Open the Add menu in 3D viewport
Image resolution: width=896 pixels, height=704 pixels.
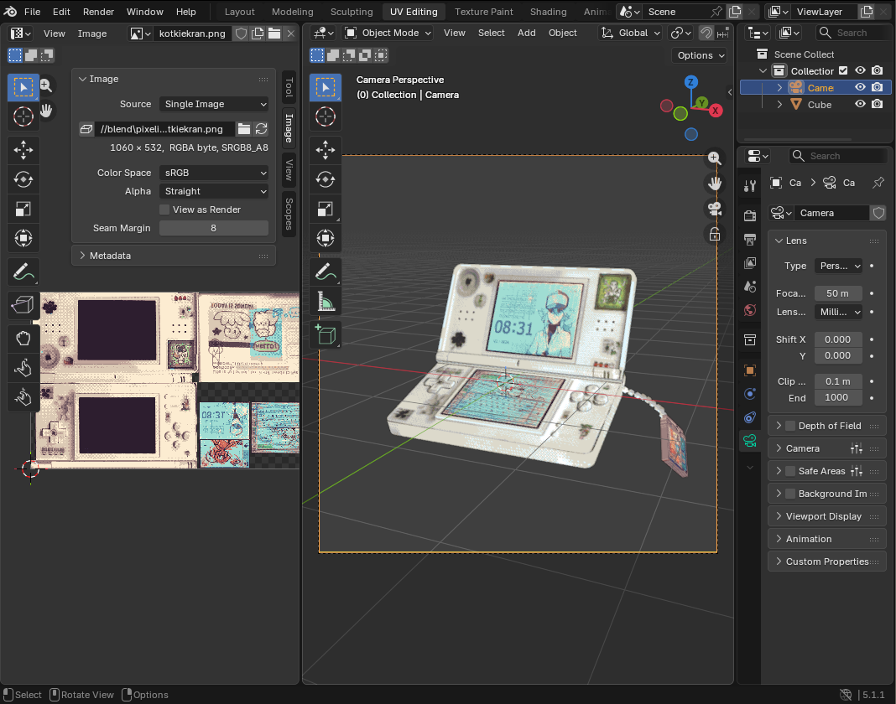click(x=526, y=34)
